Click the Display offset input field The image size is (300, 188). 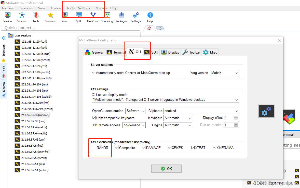229,118
